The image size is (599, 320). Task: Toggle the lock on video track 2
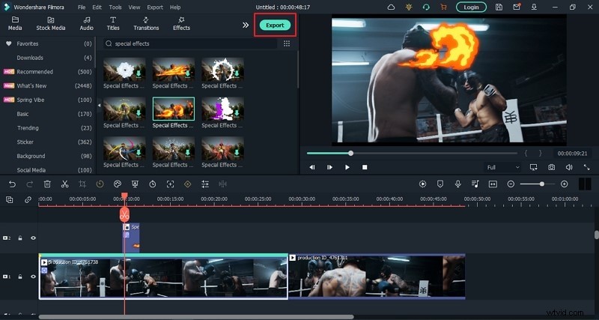(x=20, y=238)
